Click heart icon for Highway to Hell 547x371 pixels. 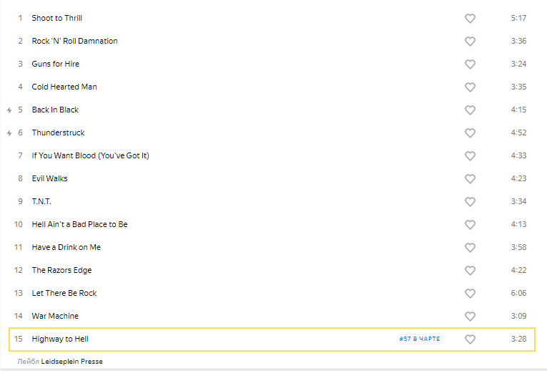(x=470, y=339)
